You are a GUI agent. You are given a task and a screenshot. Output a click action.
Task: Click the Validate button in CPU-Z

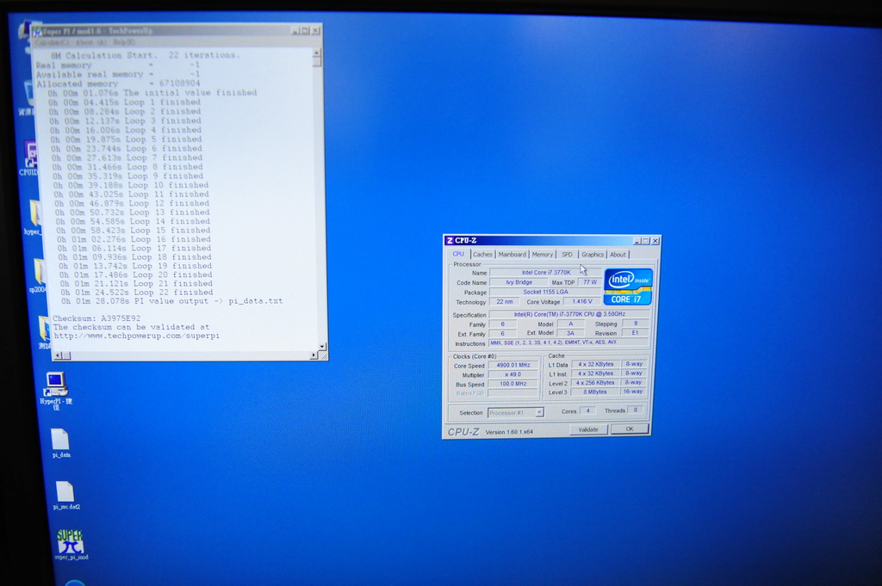(x=588, y=429)
